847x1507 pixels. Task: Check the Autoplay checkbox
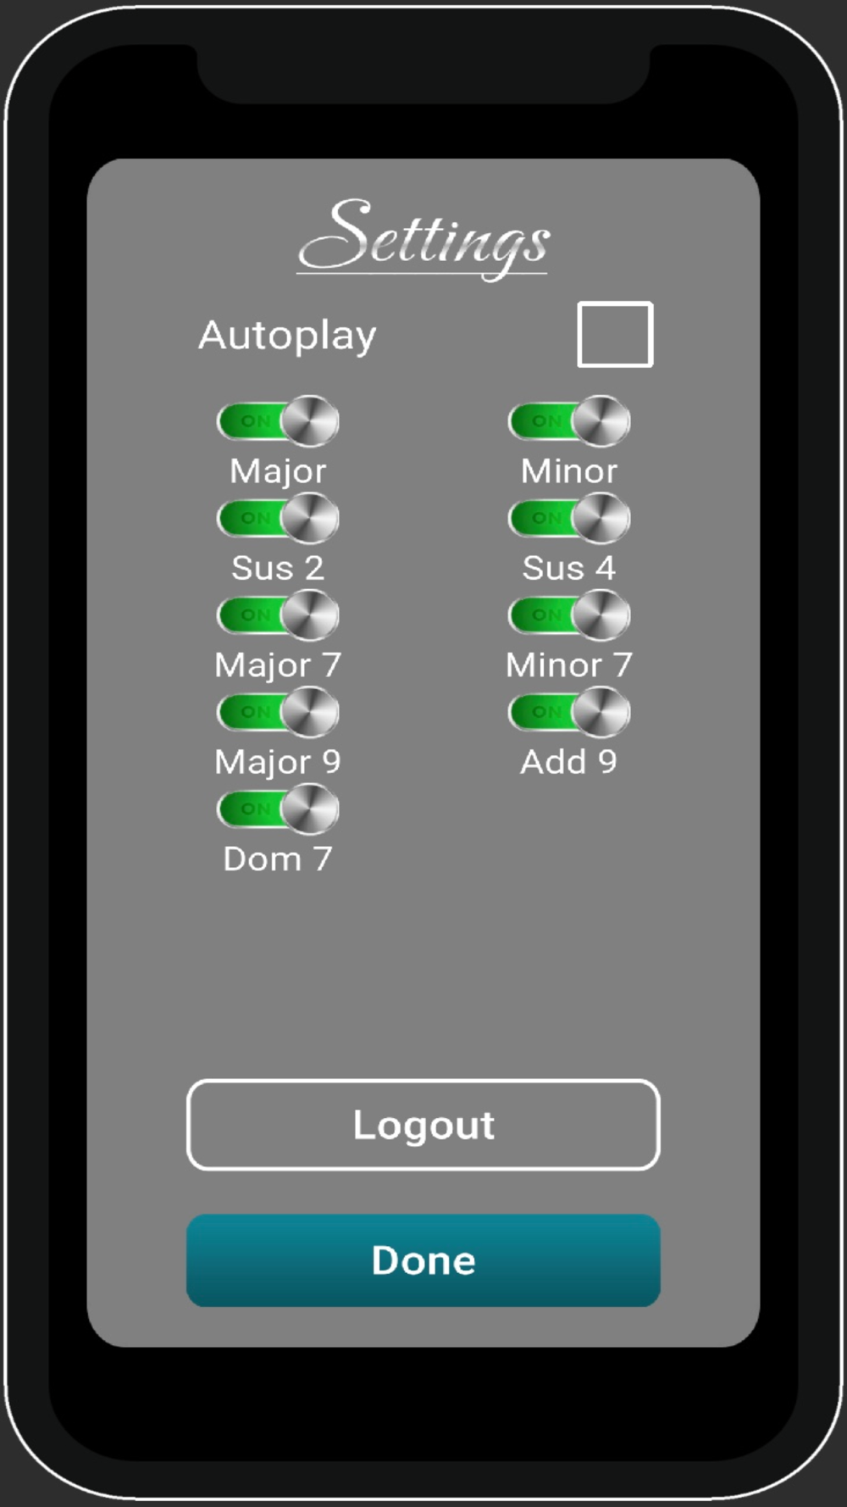615,334
